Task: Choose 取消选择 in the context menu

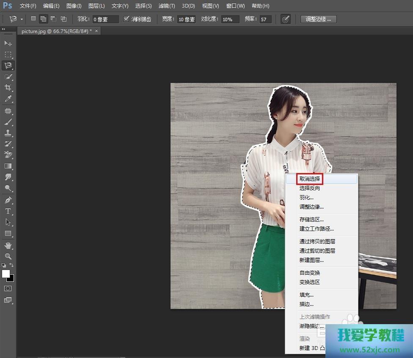Action: click(310, 179)
